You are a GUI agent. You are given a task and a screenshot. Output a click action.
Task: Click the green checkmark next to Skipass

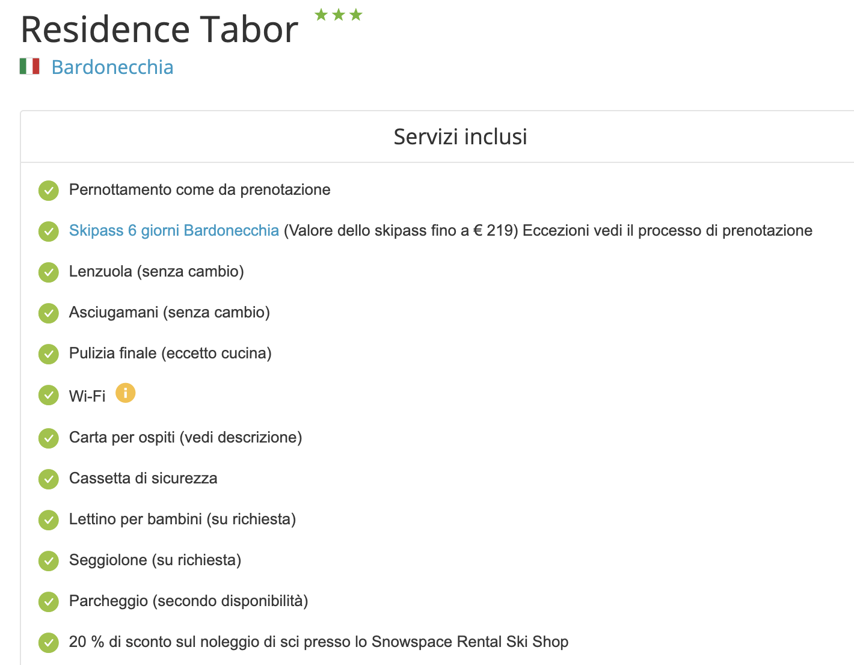[49, 231]
